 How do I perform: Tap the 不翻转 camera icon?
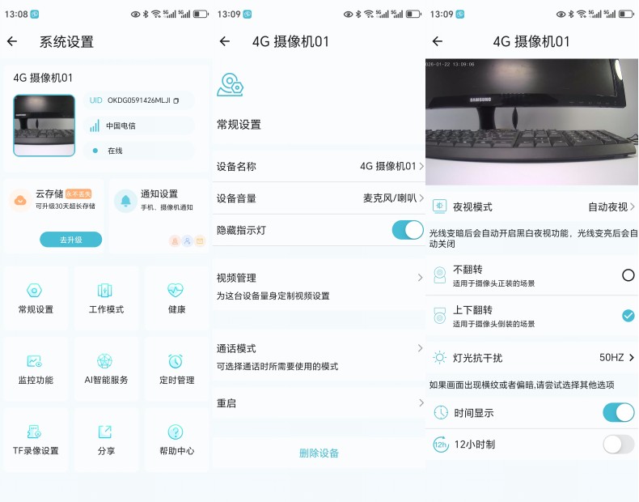click(x=440, y=275)
